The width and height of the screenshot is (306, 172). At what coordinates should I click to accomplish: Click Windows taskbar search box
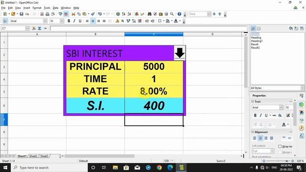pyautogui.click(x=49, y=168)
